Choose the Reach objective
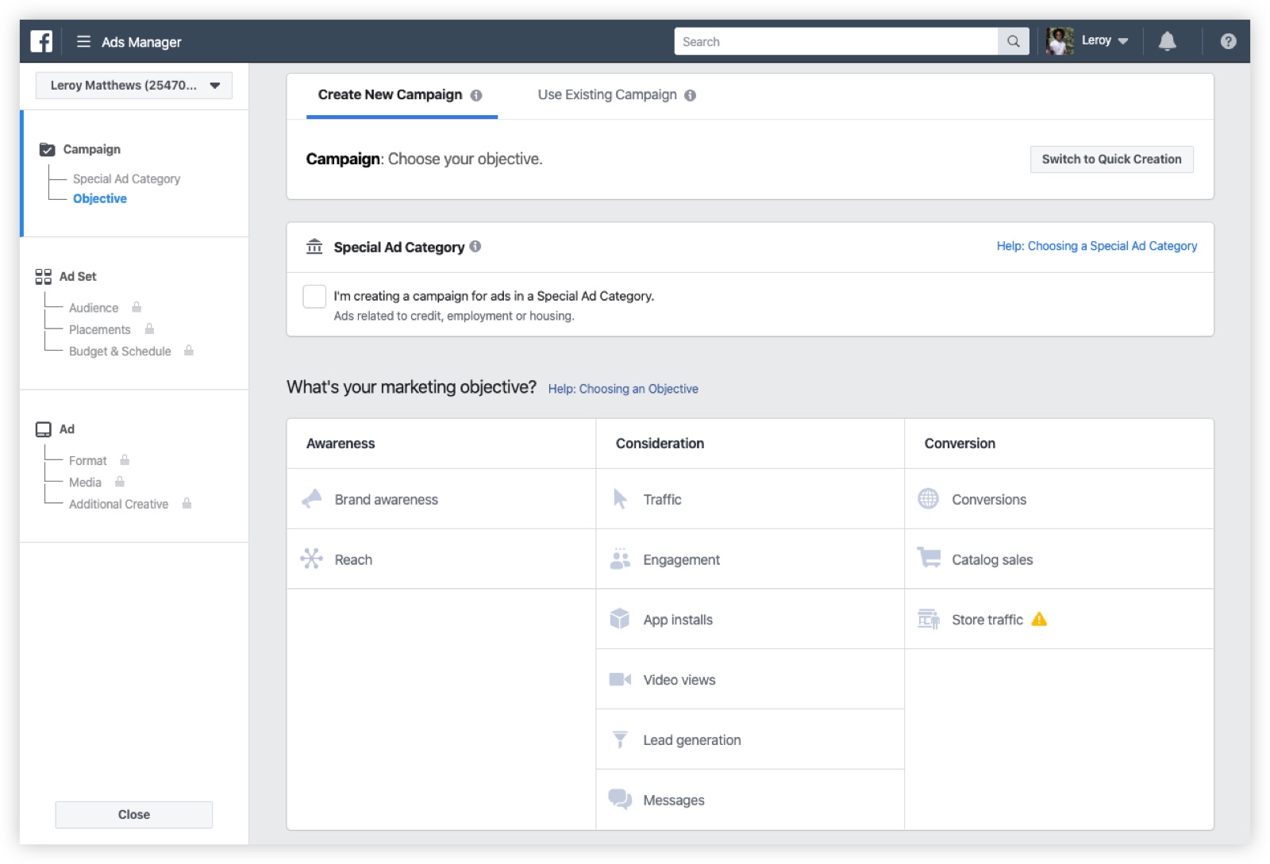Screen dimensions: 1270x864 point(441,559)
